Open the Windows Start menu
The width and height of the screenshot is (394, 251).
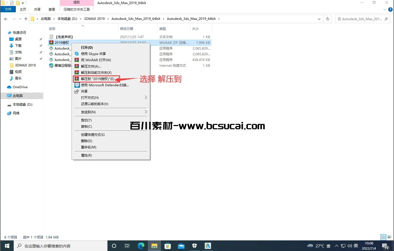point(7,246)
